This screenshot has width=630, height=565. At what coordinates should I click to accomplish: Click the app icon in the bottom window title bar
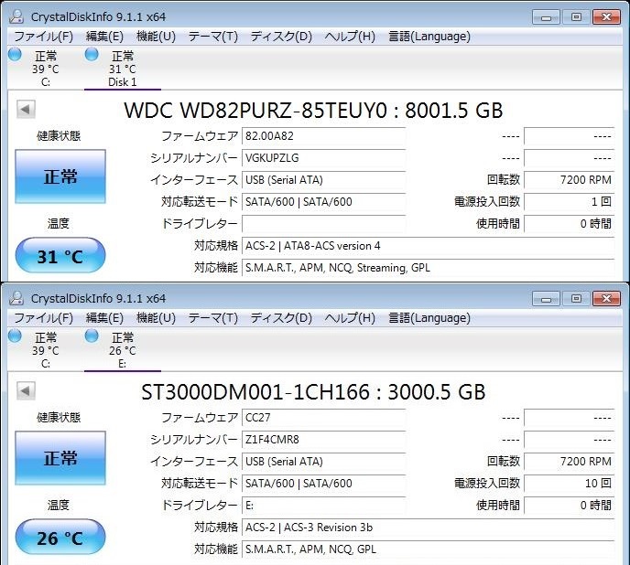point(16,298)
